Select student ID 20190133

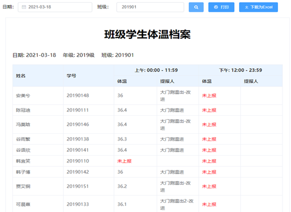78,204
